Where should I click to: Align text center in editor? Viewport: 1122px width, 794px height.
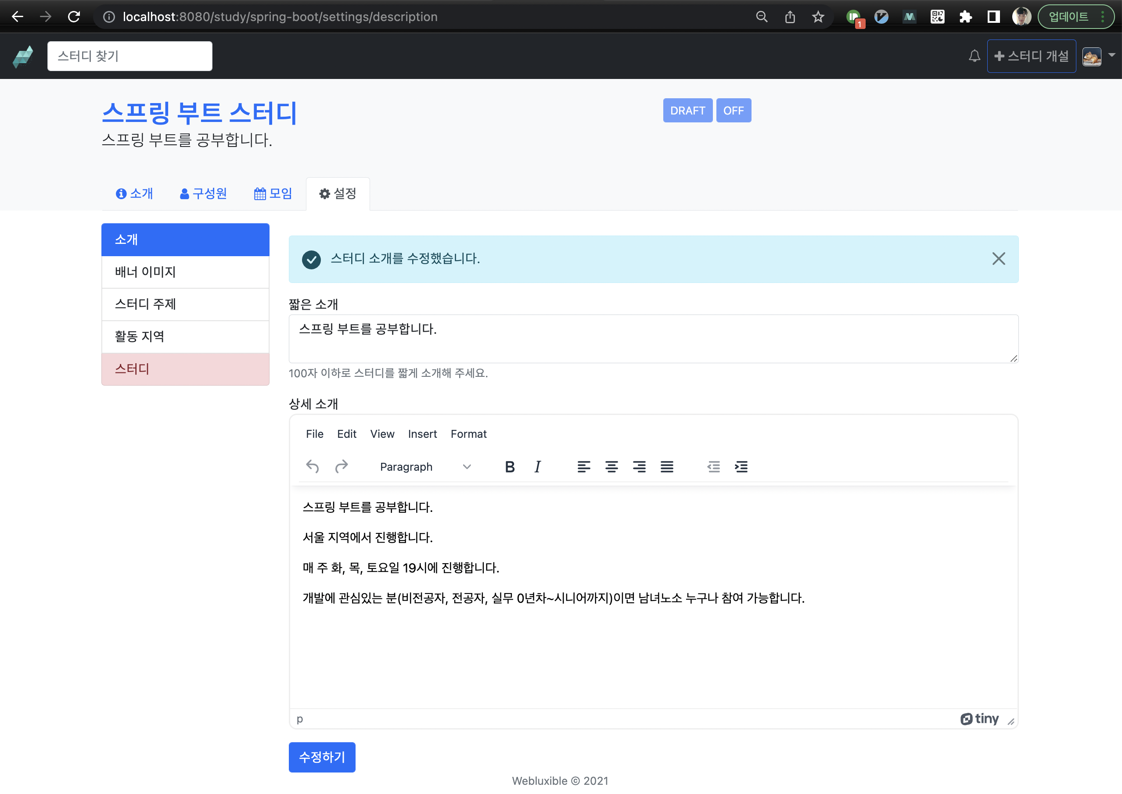(x=611, y=467)
